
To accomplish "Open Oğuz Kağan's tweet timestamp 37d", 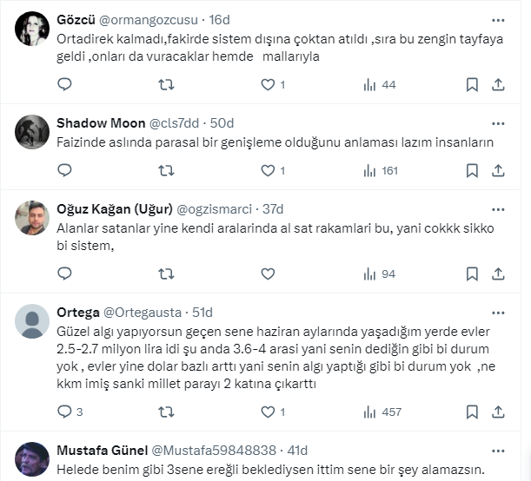I will [273, 209].
